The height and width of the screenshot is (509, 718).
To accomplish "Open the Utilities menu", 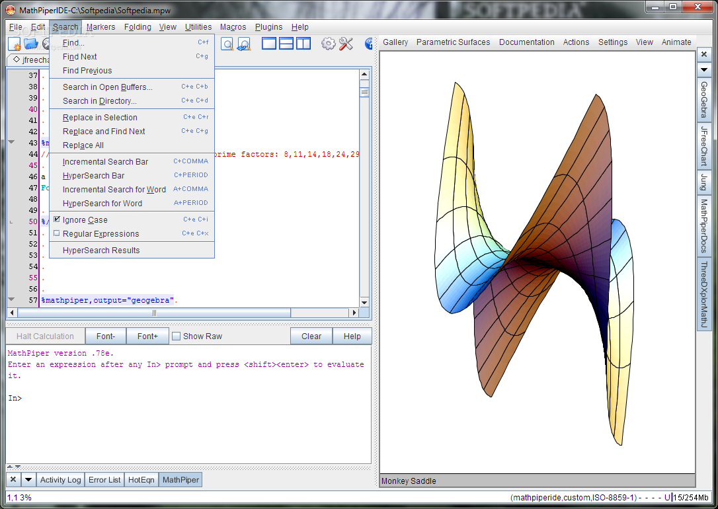I will (x=198, y=27).
